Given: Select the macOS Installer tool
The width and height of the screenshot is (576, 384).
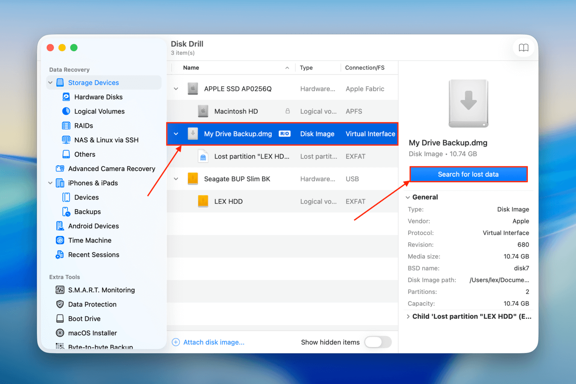Looking at the screenshot, I should [92, 333].
